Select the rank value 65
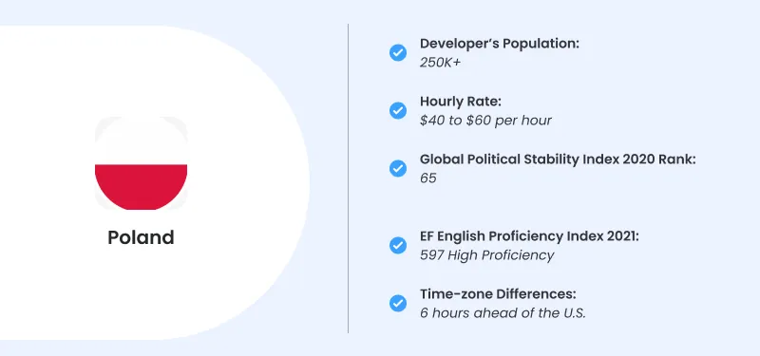The width and height of the screenshot is (760, 356). (428, 178)
